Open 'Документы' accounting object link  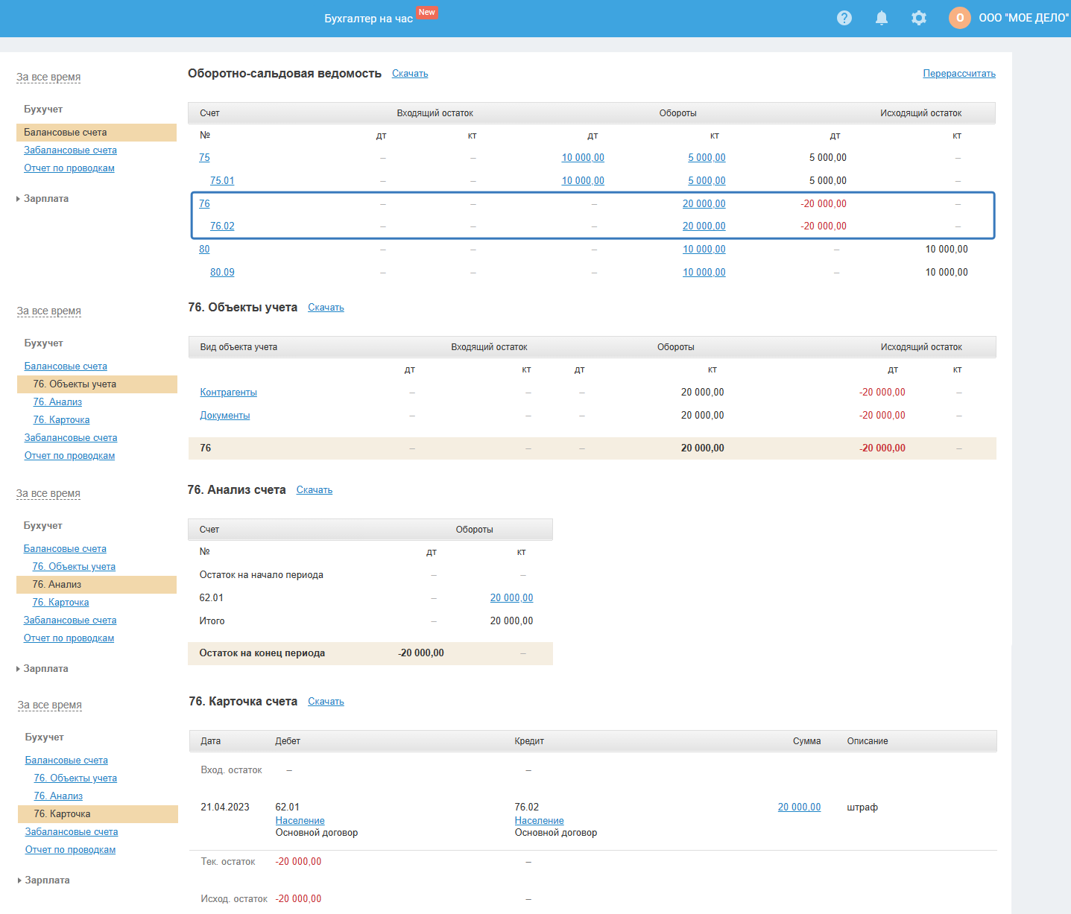click(x=224, y=416)
